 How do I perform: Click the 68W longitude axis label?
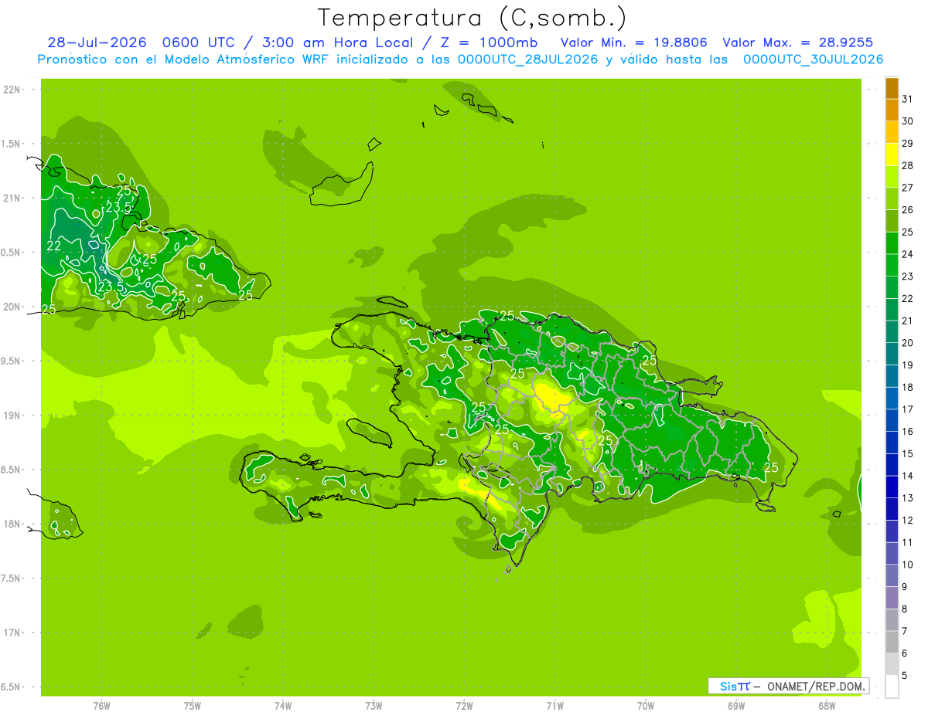[827, 705]
